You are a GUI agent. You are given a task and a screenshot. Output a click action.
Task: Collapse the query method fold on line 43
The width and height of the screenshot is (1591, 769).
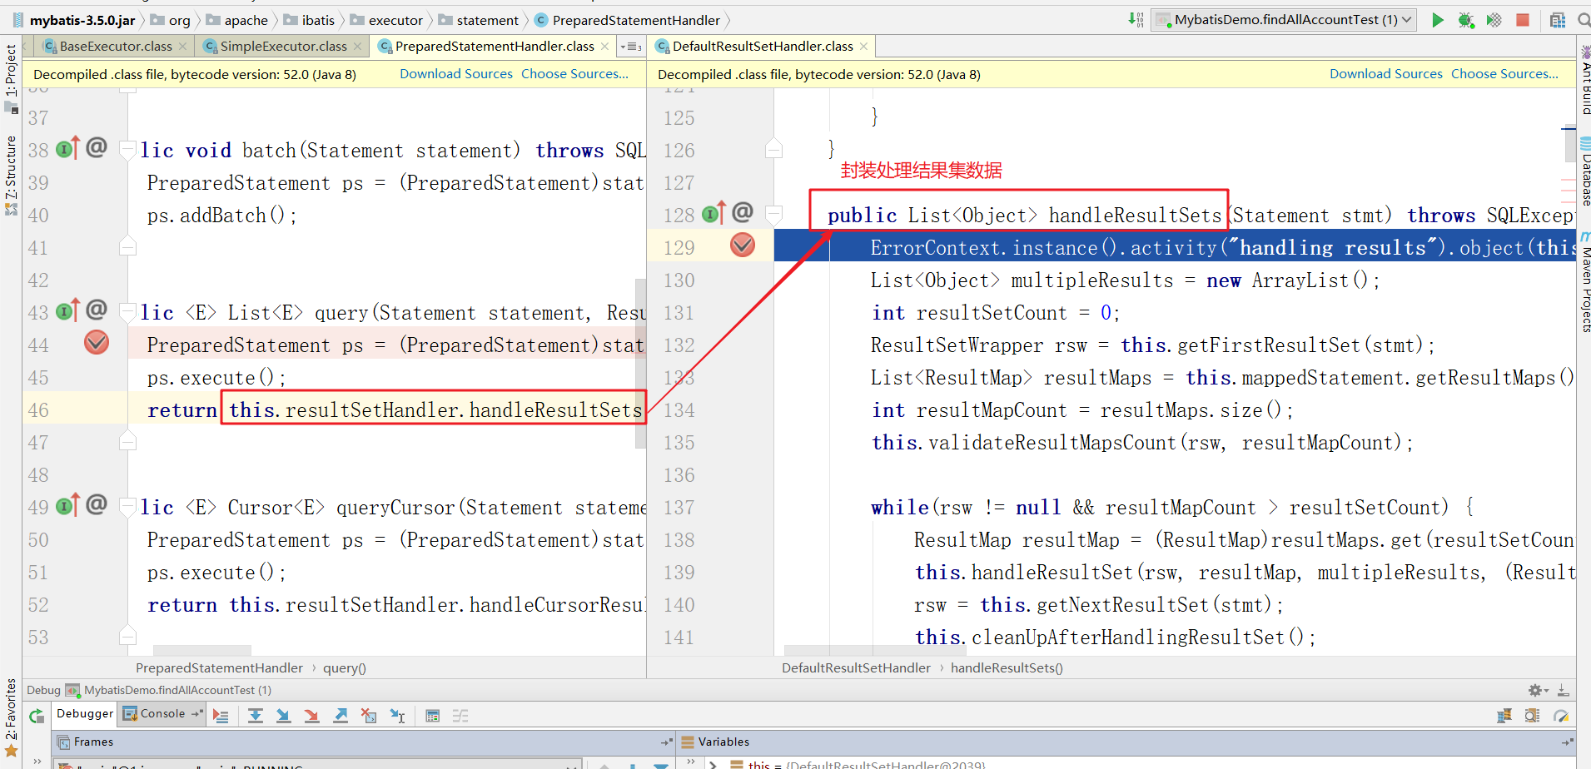coord(127,312)
